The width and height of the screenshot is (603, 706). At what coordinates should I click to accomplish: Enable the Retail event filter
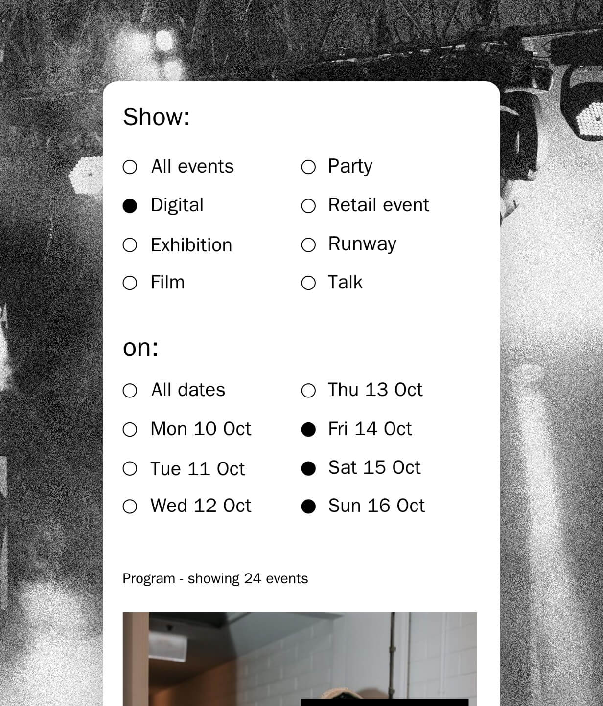(308, 206)
